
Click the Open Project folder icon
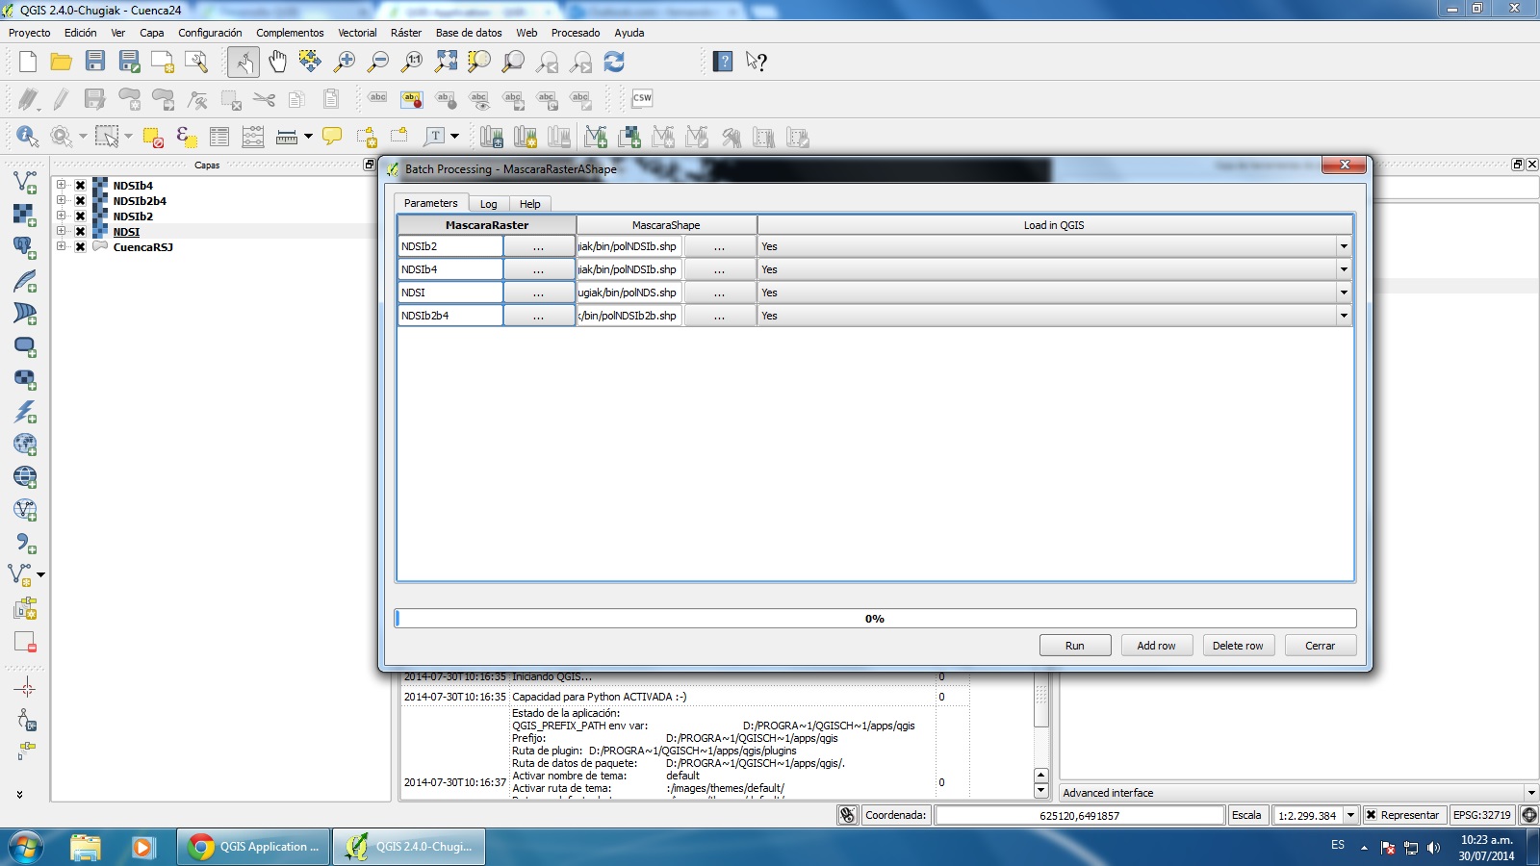point(62,63)
